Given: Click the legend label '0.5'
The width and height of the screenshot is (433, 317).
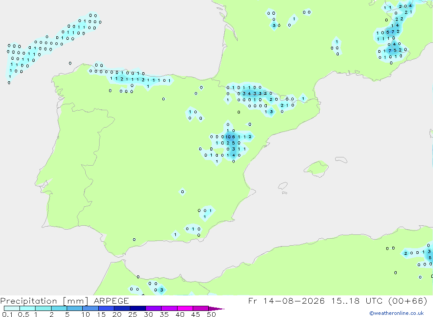Looking at the screenshot, I should (x=23, y=314).
